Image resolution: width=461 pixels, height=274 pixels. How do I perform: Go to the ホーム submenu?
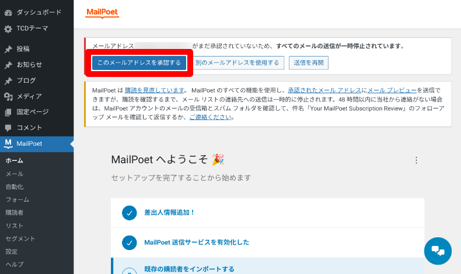[14, 161]
